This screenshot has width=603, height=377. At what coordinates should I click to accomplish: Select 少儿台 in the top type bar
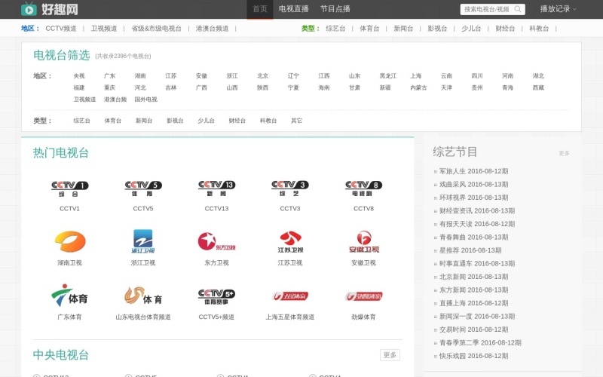(471, 29)
